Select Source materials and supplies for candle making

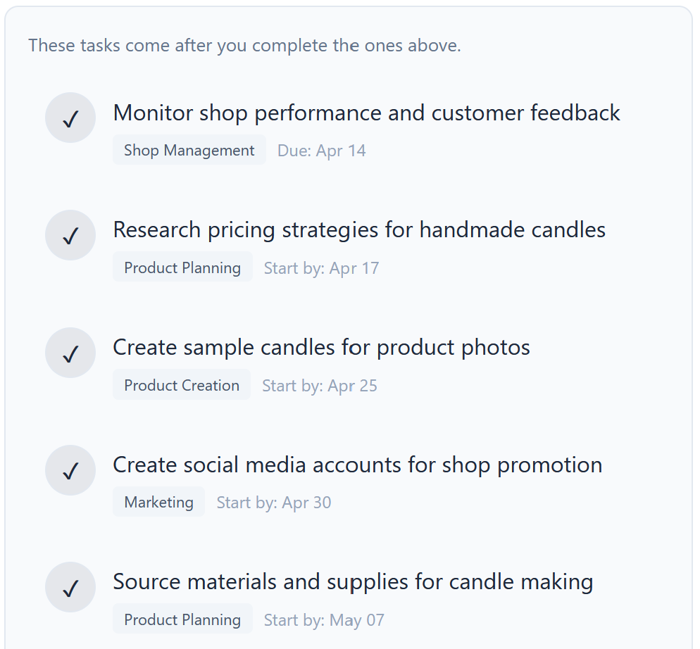353,582
